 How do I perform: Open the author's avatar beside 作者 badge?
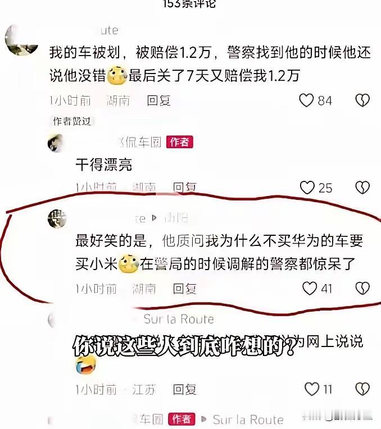click(56, 143)
